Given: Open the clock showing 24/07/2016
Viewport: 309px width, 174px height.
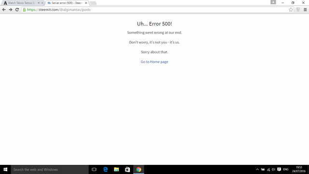Looking at the screenshot, I should pyautogui.click(x=299, y=170).
